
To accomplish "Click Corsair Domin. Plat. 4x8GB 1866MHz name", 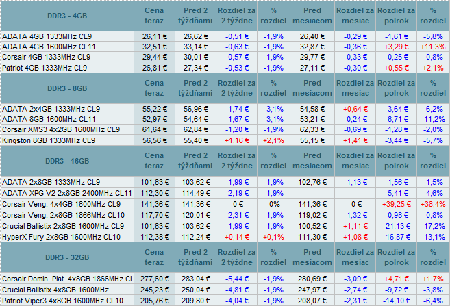I will 68,279.
